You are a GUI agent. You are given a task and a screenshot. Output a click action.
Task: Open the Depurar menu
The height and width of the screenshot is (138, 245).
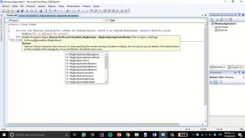52,6
